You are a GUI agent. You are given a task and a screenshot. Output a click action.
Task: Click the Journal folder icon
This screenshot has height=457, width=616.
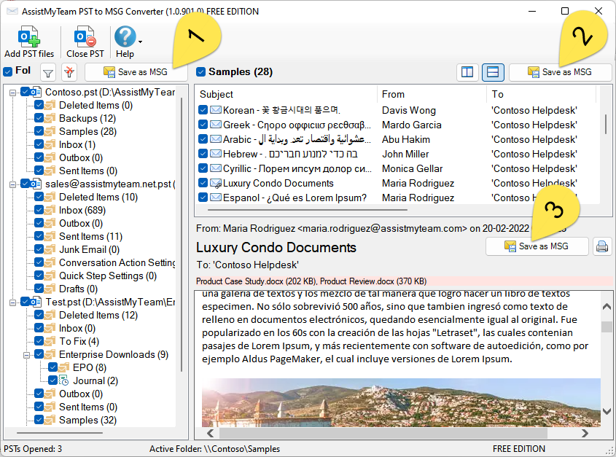click(63, 380)
